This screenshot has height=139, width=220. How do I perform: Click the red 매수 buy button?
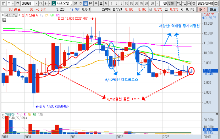(x=202, y=9)
